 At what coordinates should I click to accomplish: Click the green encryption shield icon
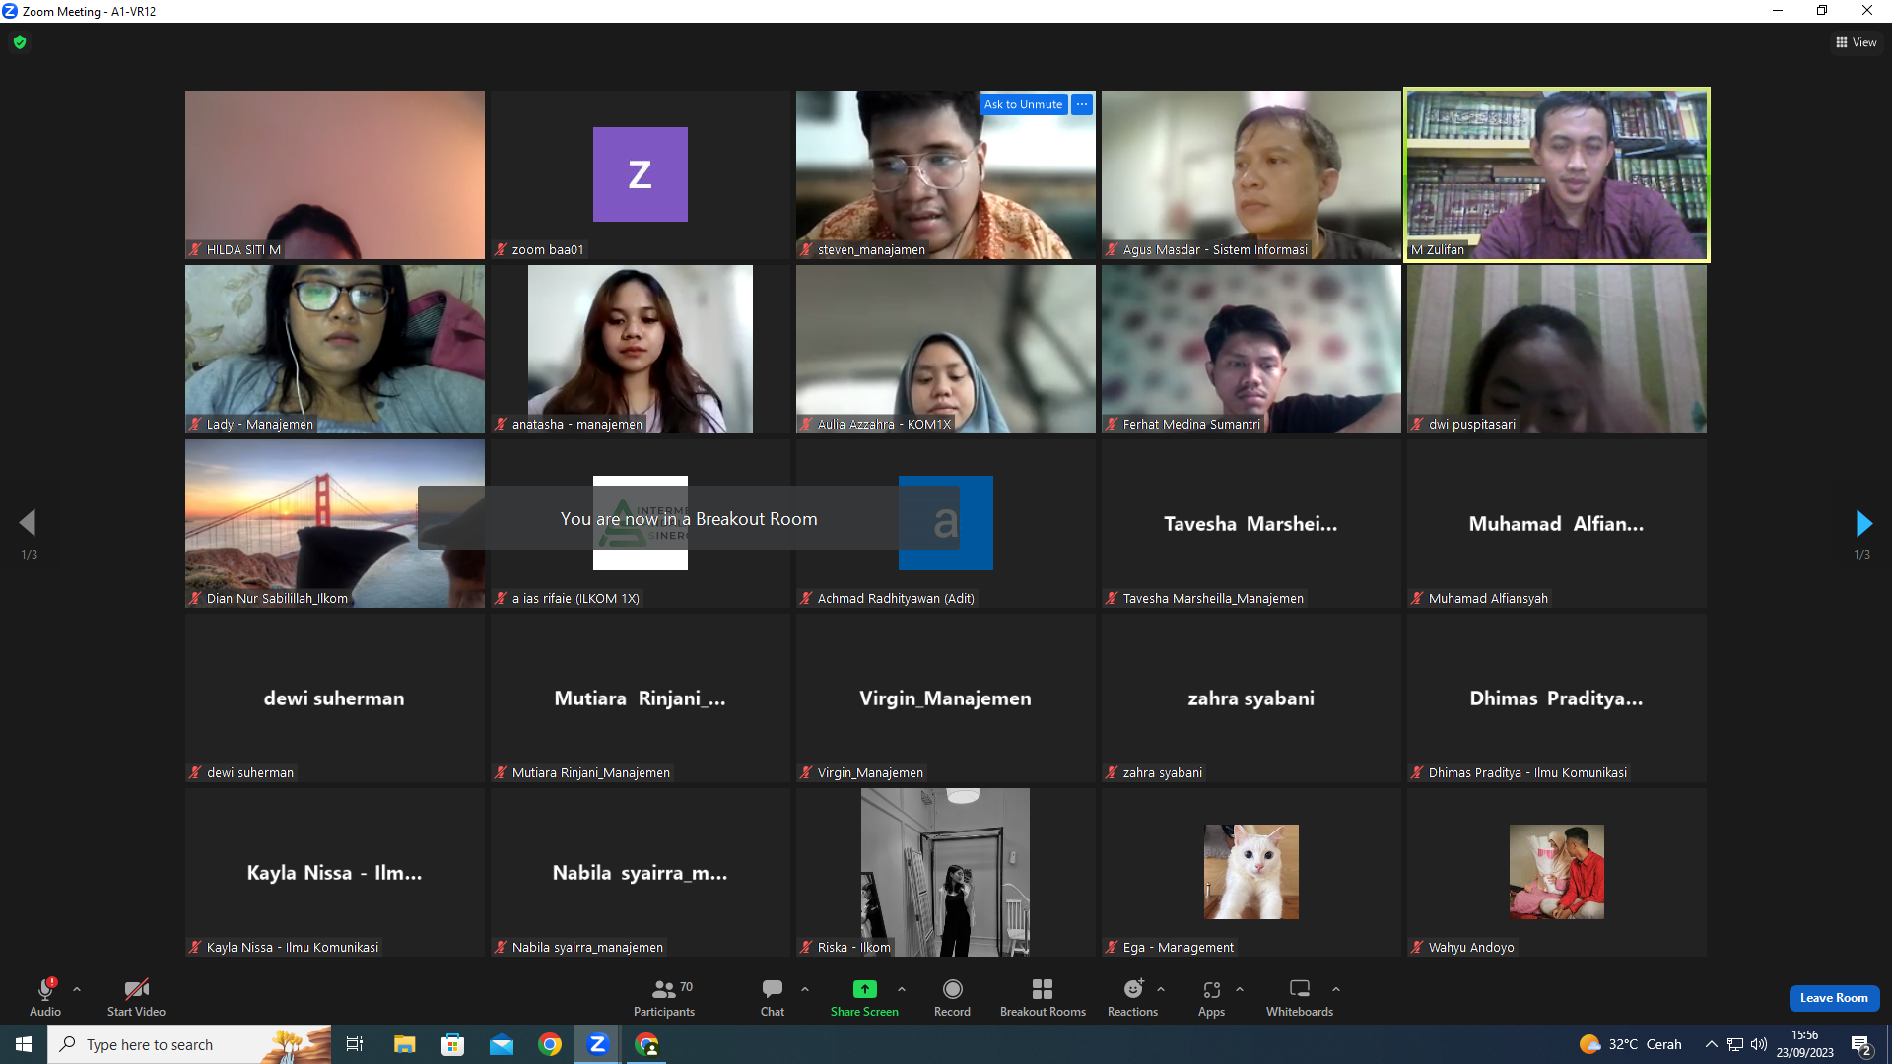(20, 42)
